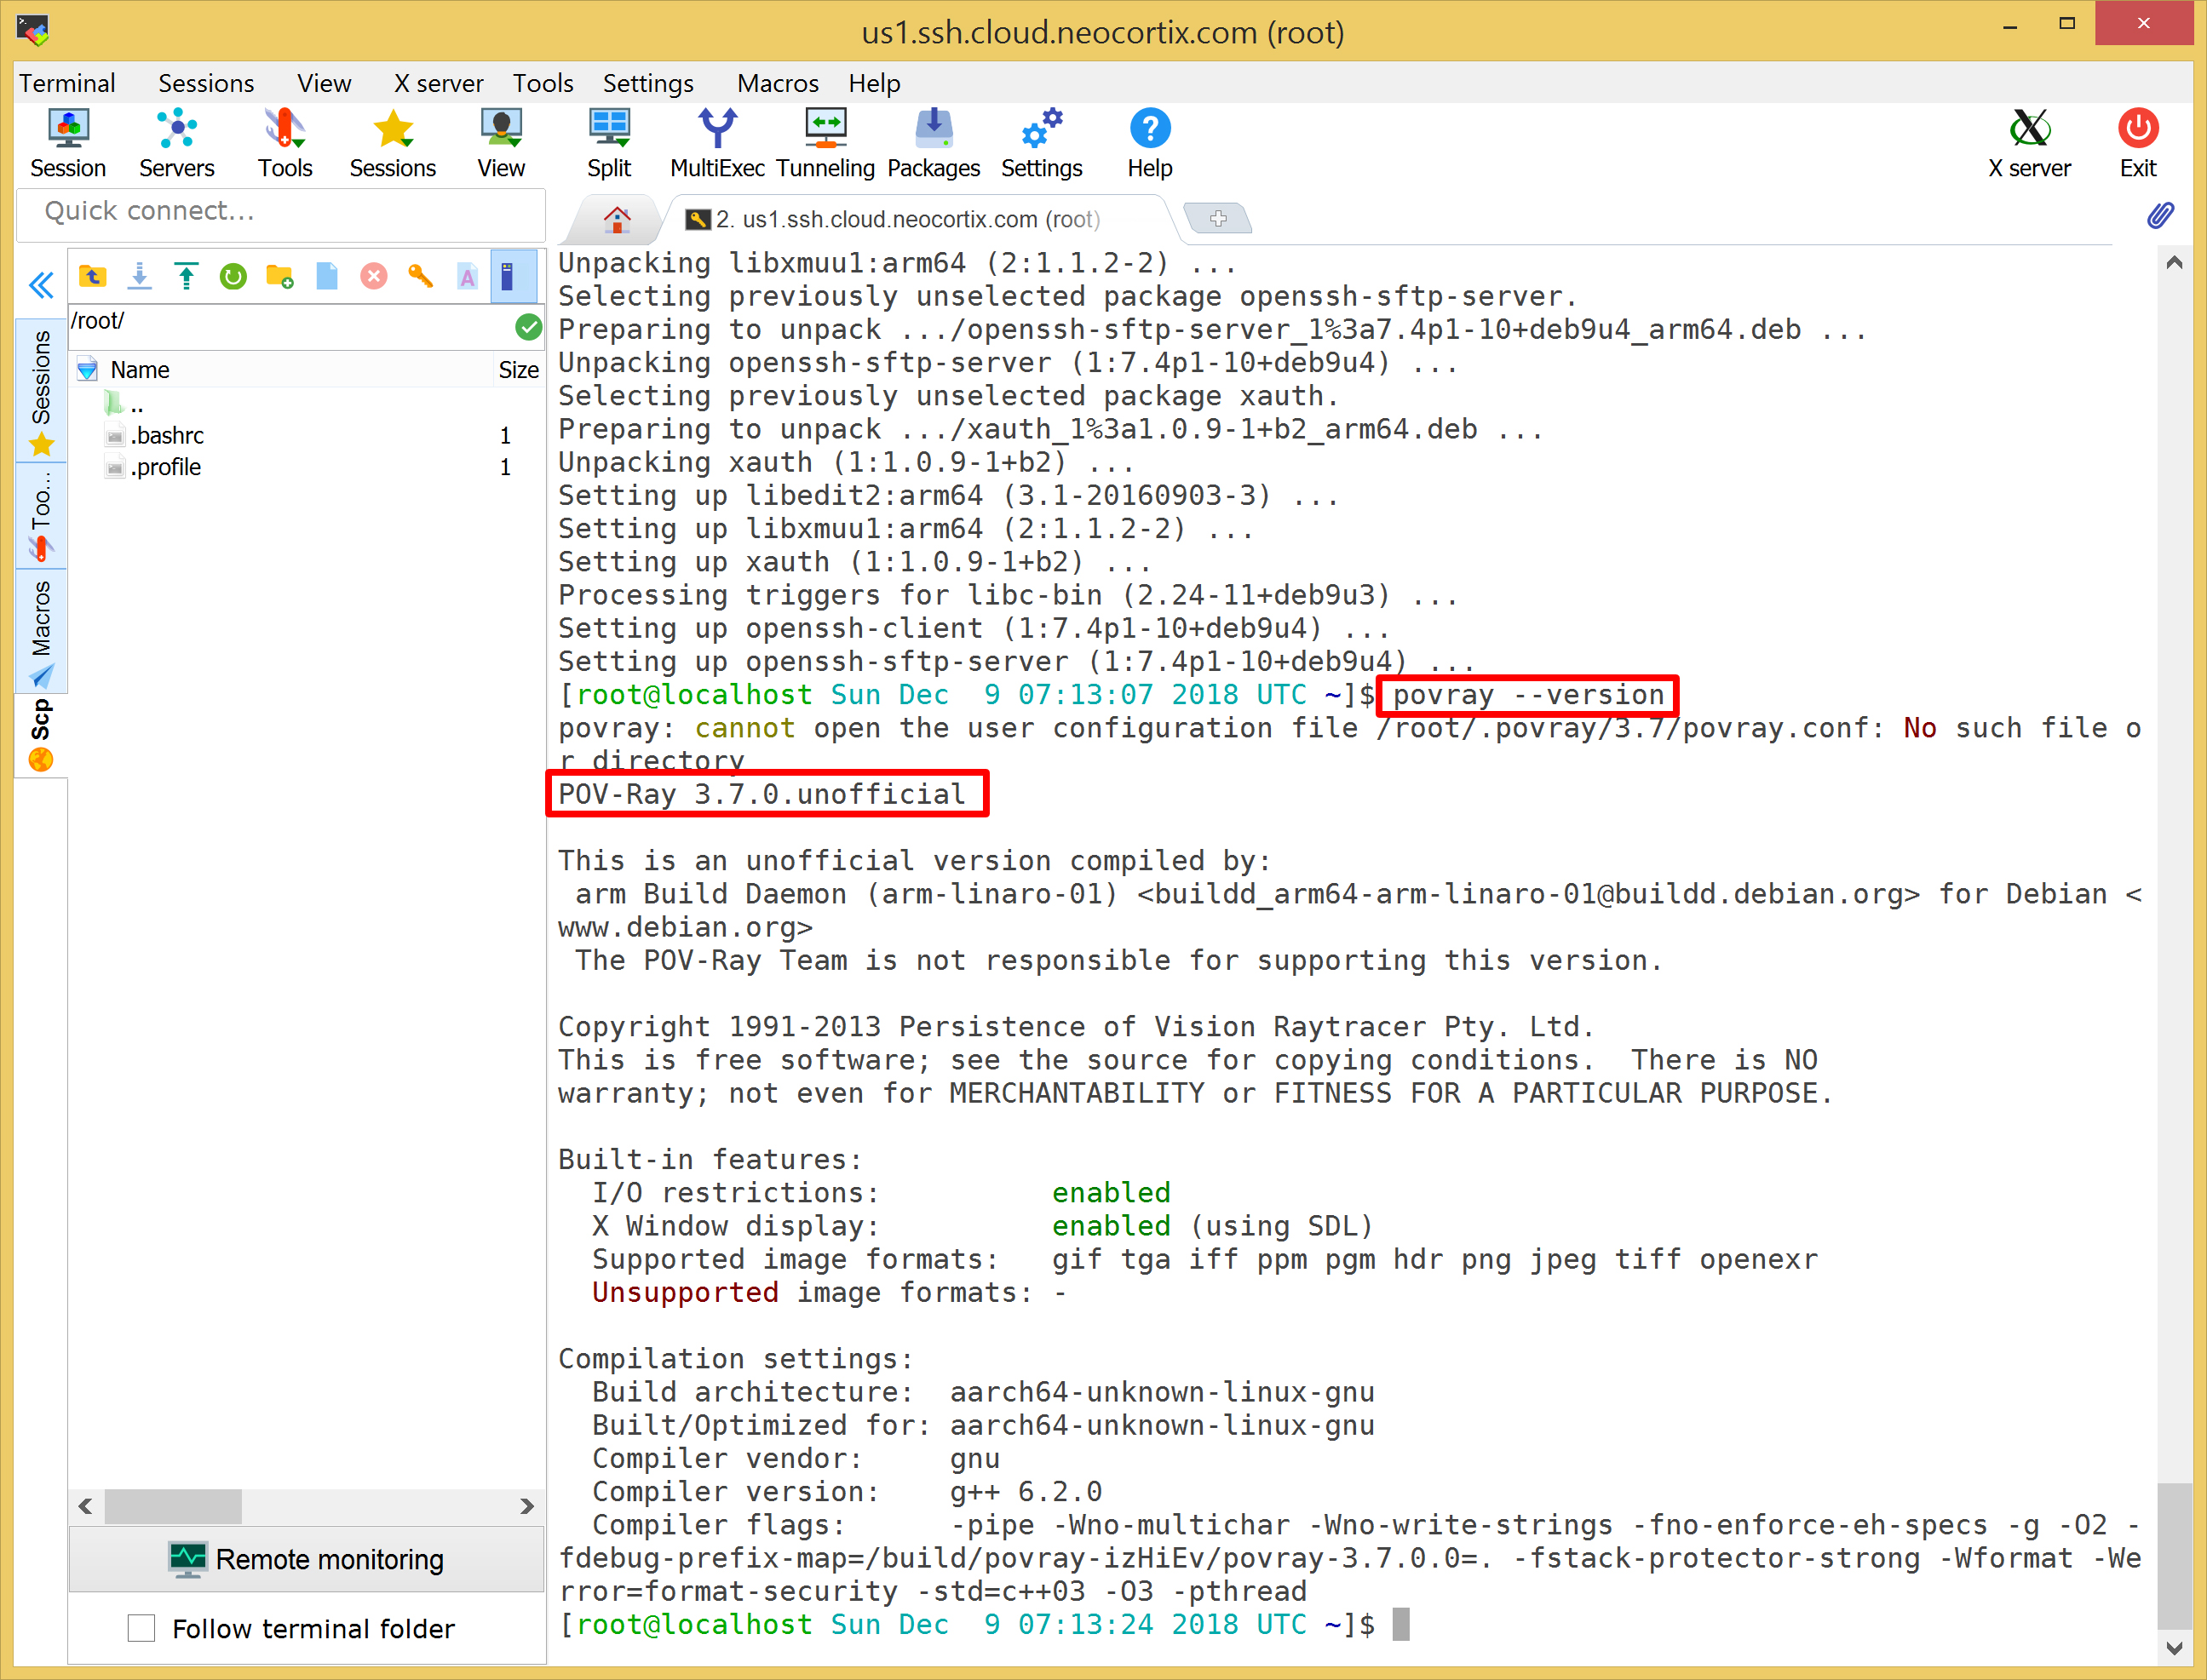Click file list horizontal scrollbar right arrow
The width and height of the screenshot is (2207, 1680).
527,1506
